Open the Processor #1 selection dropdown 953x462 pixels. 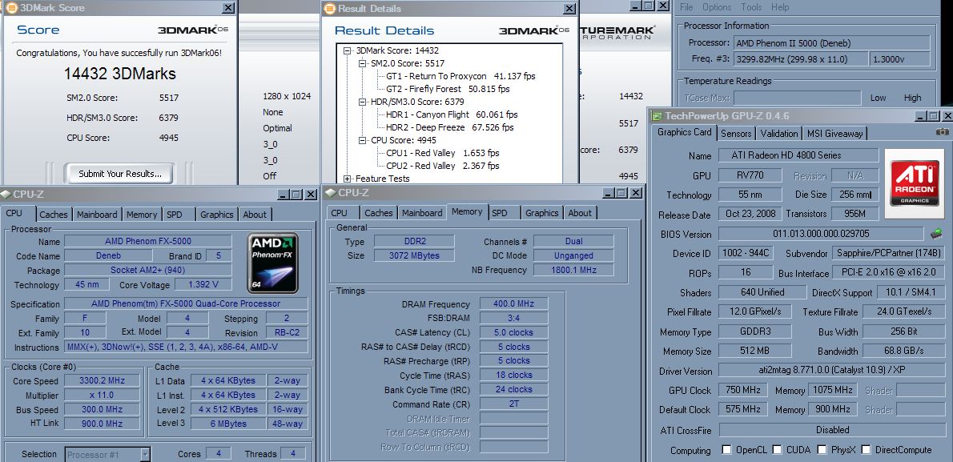(145, 454)
